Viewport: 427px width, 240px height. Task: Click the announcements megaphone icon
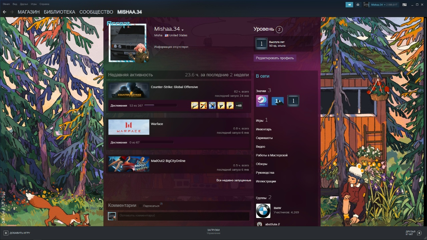pyautogui.click(x=349, y=5)
